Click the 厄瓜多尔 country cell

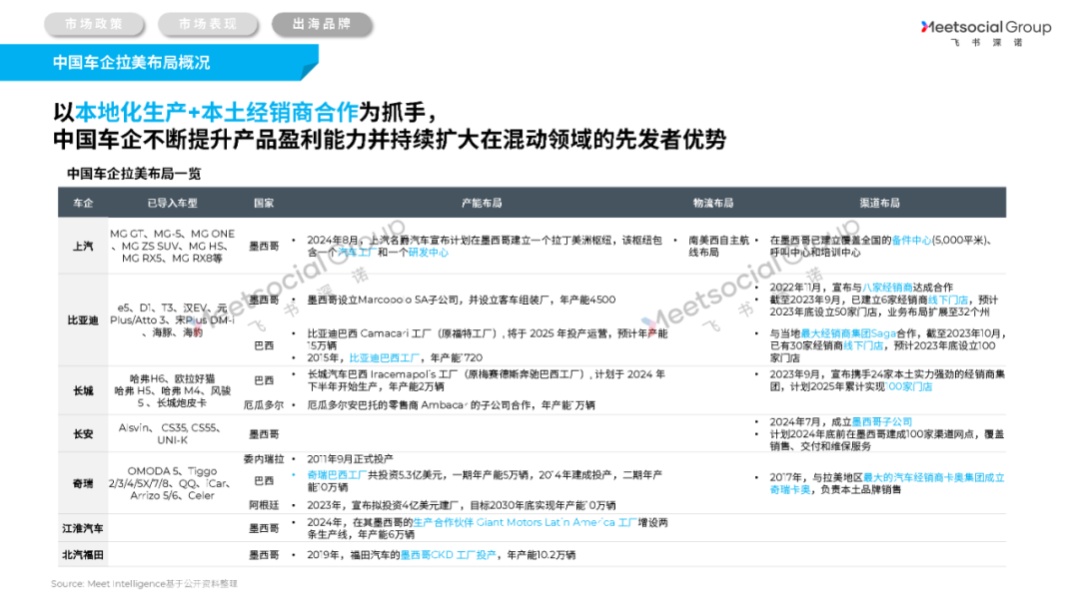coord(264,405)
